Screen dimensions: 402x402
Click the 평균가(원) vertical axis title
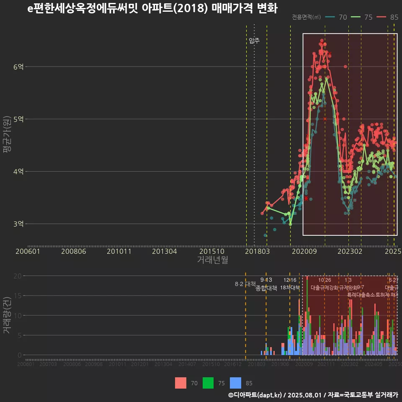tap(7, 134)
